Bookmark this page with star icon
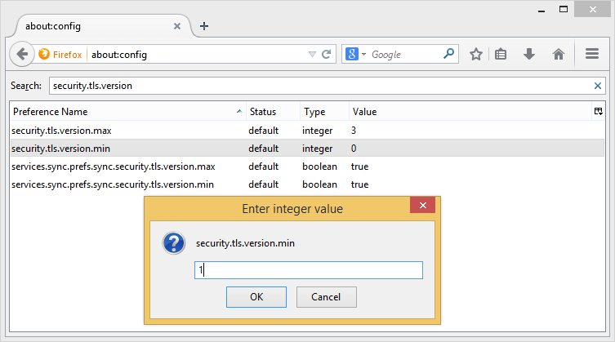The height and width of the screenshot is (342, 615). (x=476, y=55)
